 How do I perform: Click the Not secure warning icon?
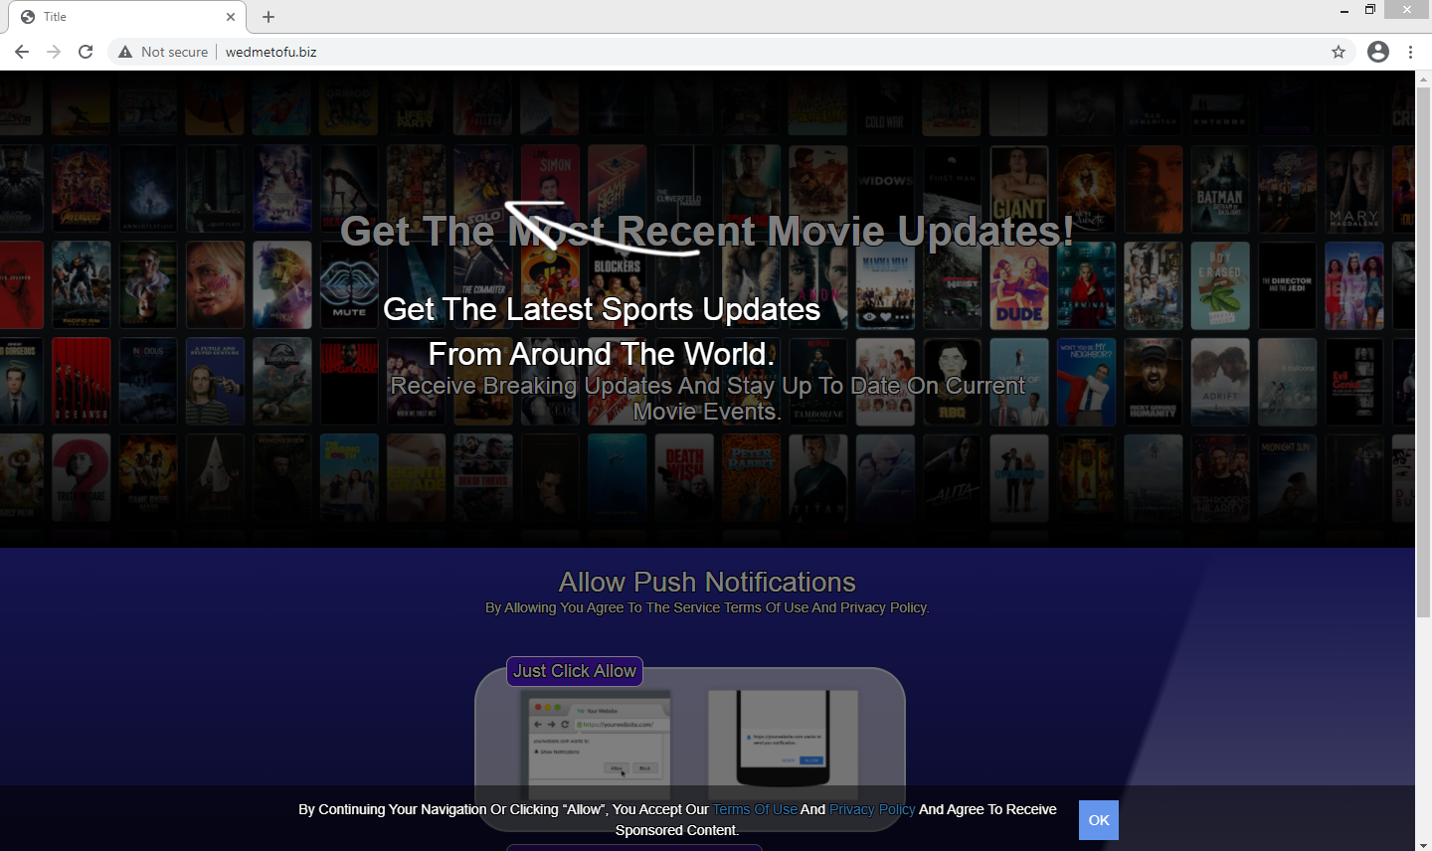pos(125,52)
